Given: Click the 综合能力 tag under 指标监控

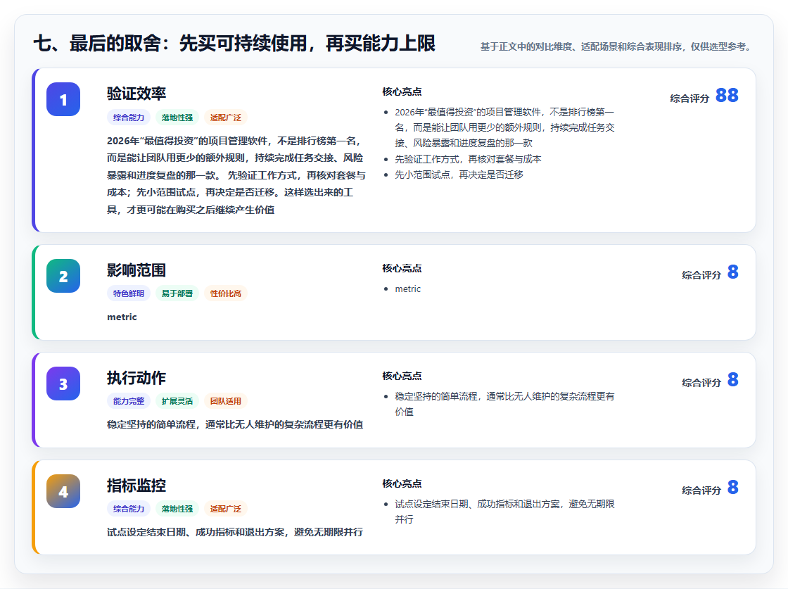Looking at the screenshot, I should [x=129, y=509].
